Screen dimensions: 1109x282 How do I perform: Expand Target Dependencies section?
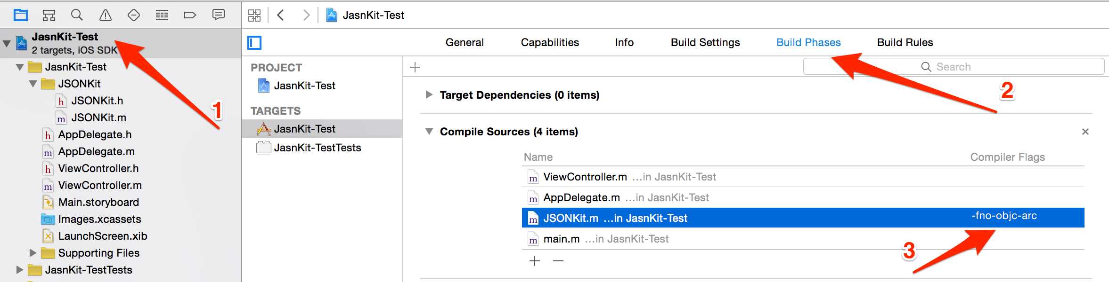click(x=429, y=94)
